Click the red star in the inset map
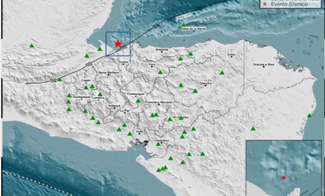This screenshot has height=196, width=325. coord(284,177)
